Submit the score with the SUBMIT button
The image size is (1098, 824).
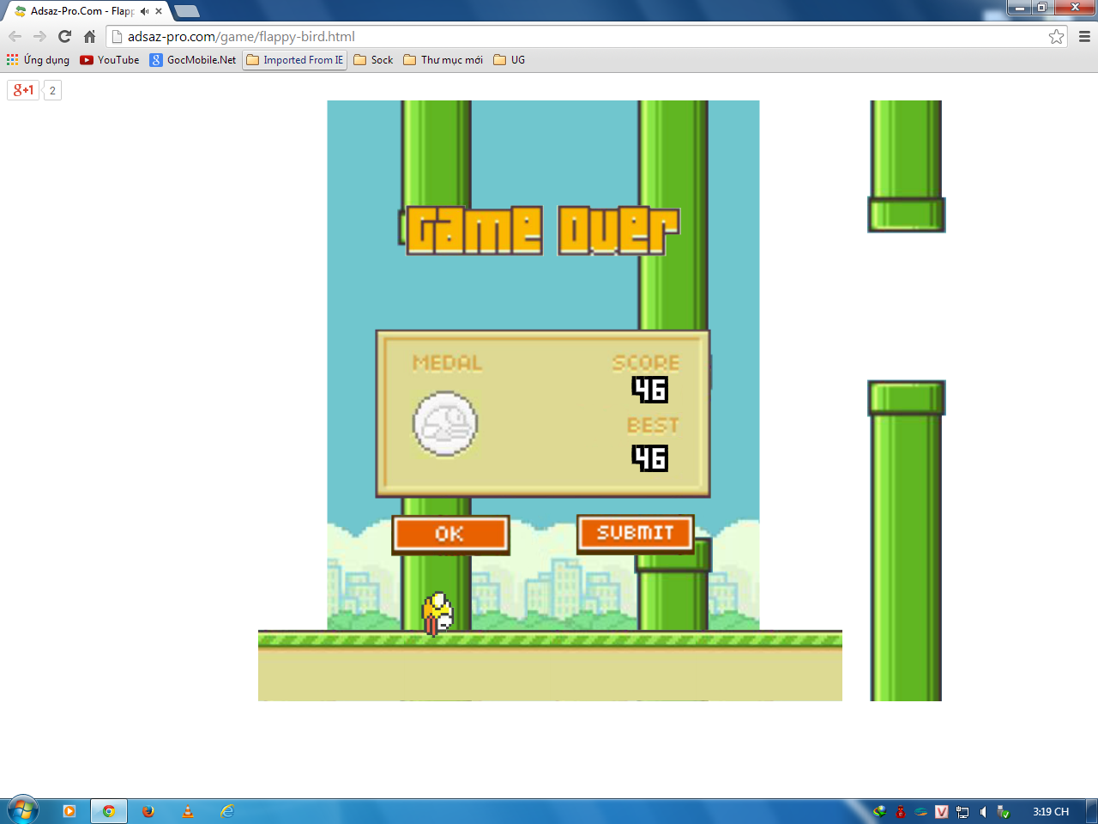pos(636,533)
